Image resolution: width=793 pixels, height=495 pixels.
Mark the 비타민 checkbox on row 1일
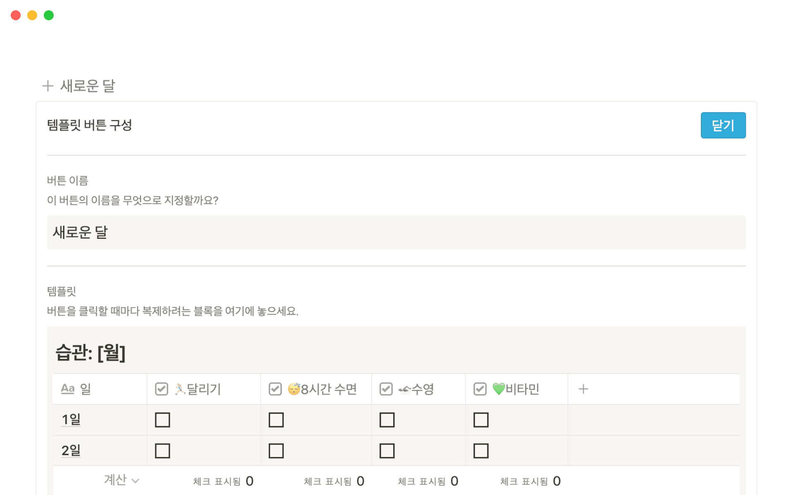tap(481, 420)
